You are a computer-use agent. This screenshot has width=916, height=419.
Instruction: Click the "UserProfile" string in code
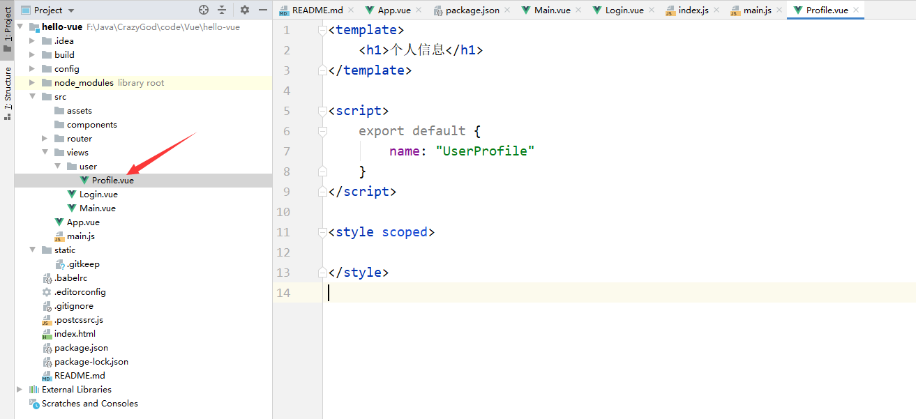point(485,151)
